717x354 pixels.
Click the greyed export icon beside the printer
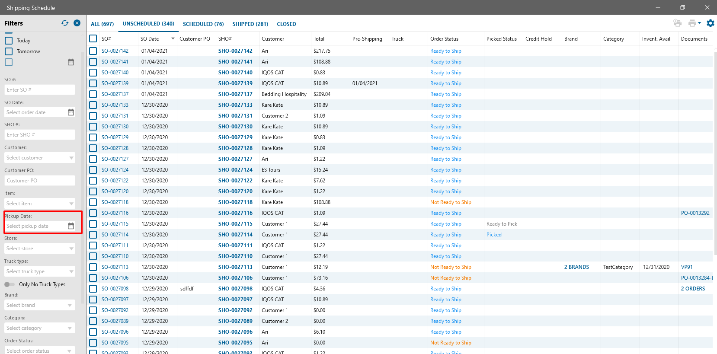coord(678,23)
